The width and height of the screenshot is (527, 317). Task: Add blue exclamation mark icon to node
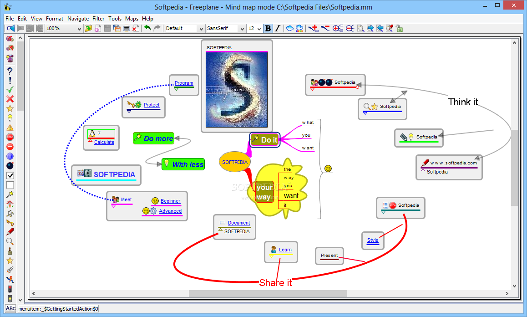pos(10,81)
